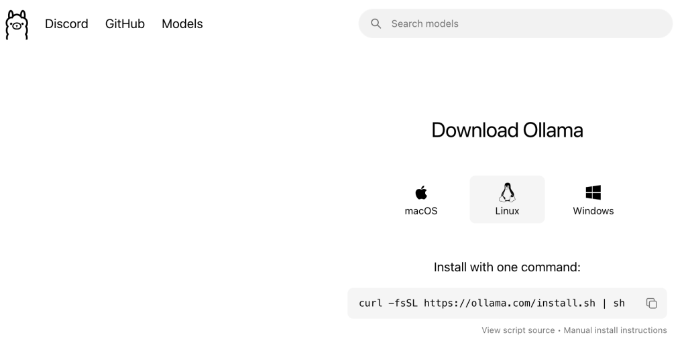Click the 'Install with one command:' text

pyautogui.click(x=507, y=267)
